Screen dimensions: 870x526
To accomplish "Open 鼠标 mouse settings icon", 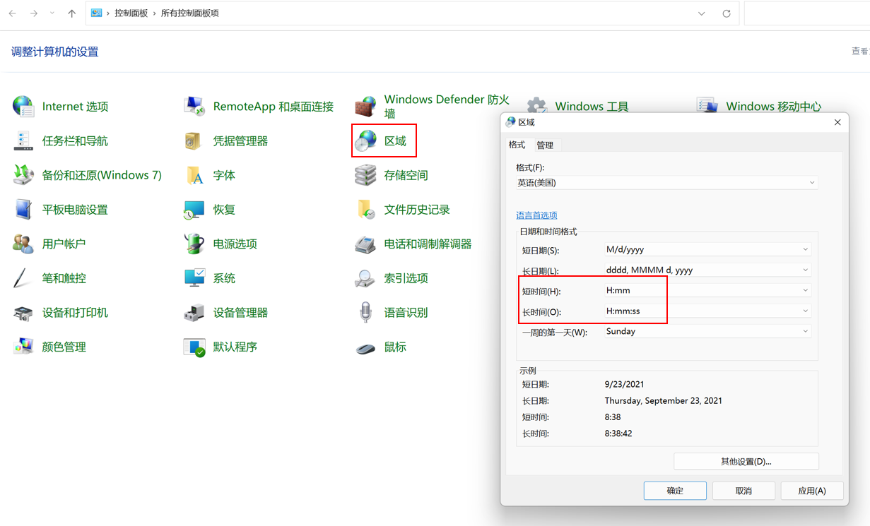I will (365, 347).
